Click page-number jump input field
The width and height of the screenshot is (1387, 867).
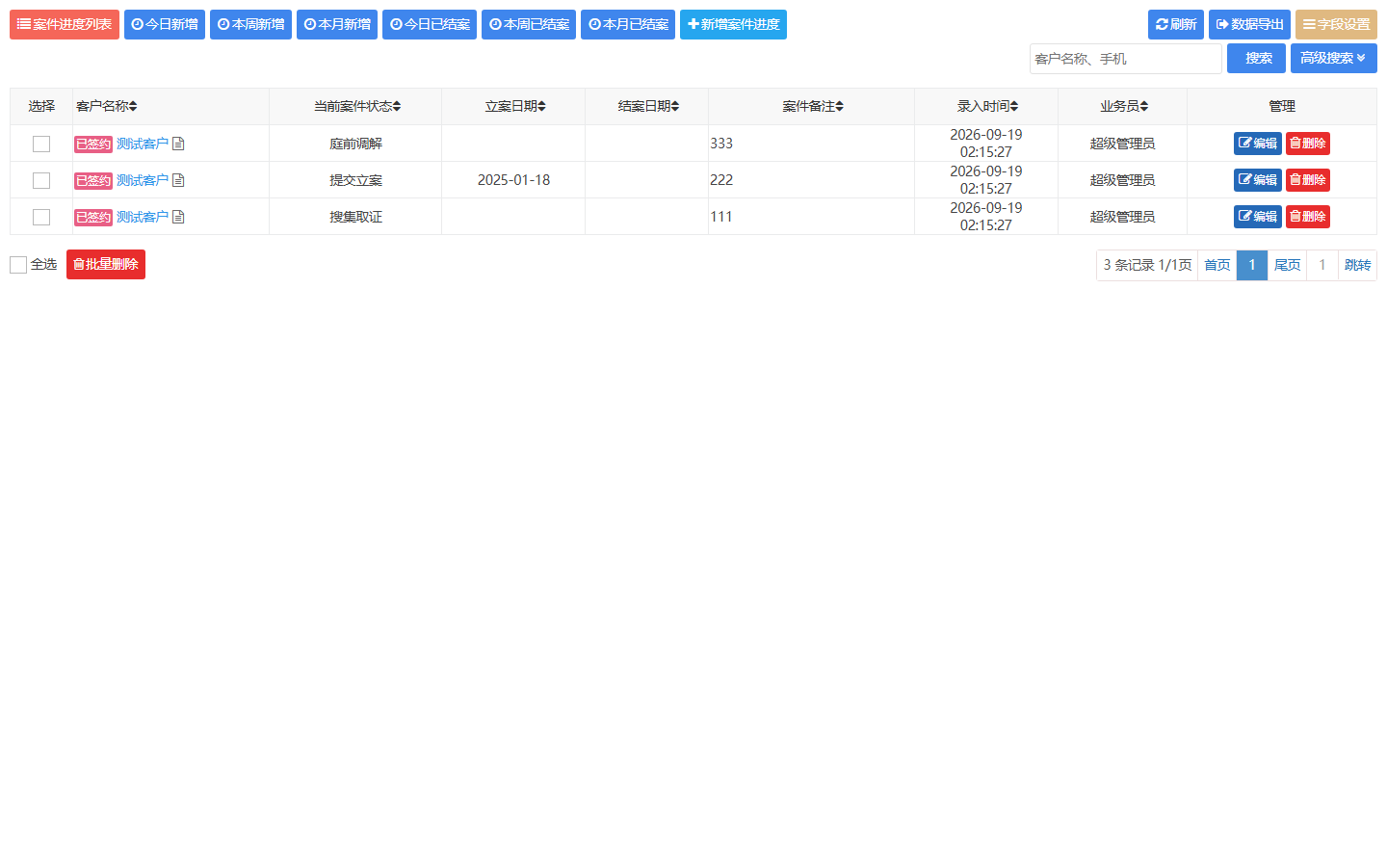1322,265
